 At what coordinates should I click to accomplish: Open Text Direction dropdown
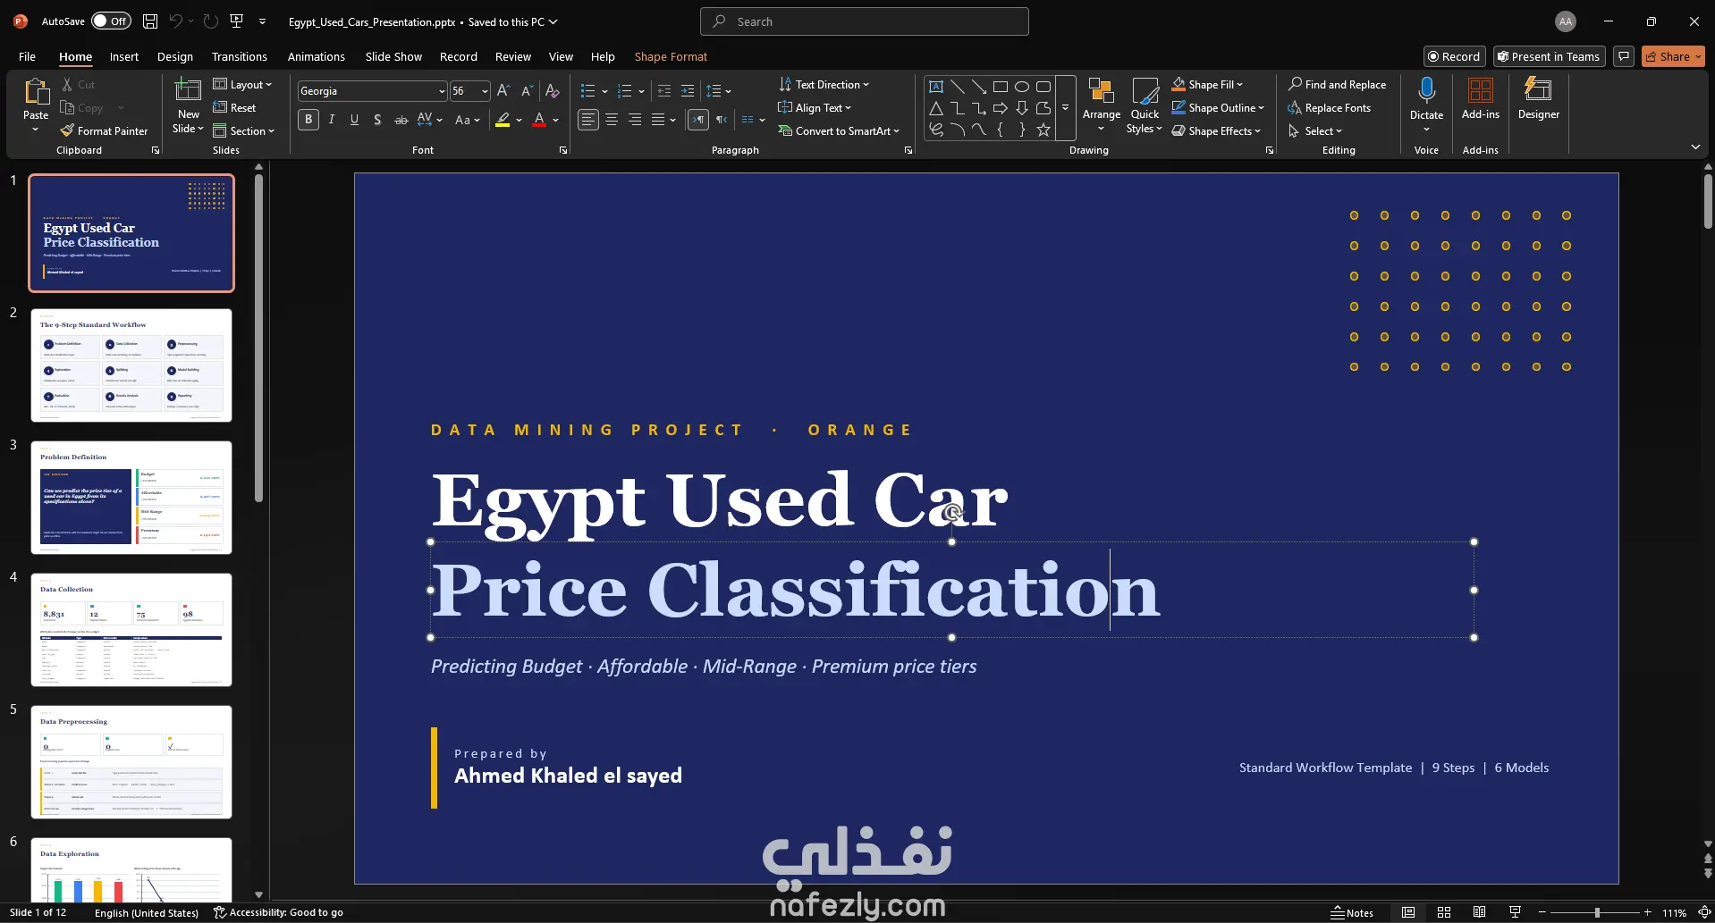[824, 84]
